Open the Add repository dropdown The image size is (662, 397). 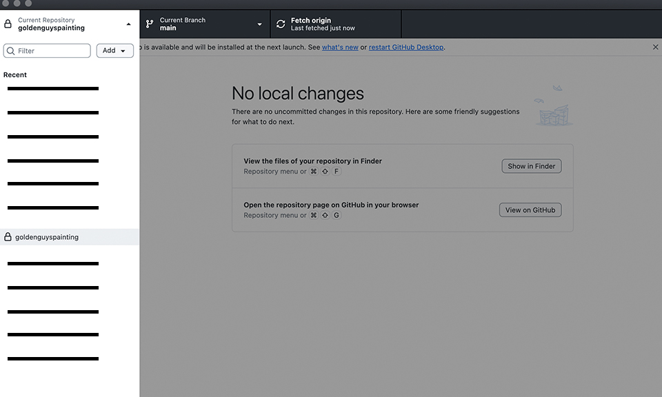114,51
